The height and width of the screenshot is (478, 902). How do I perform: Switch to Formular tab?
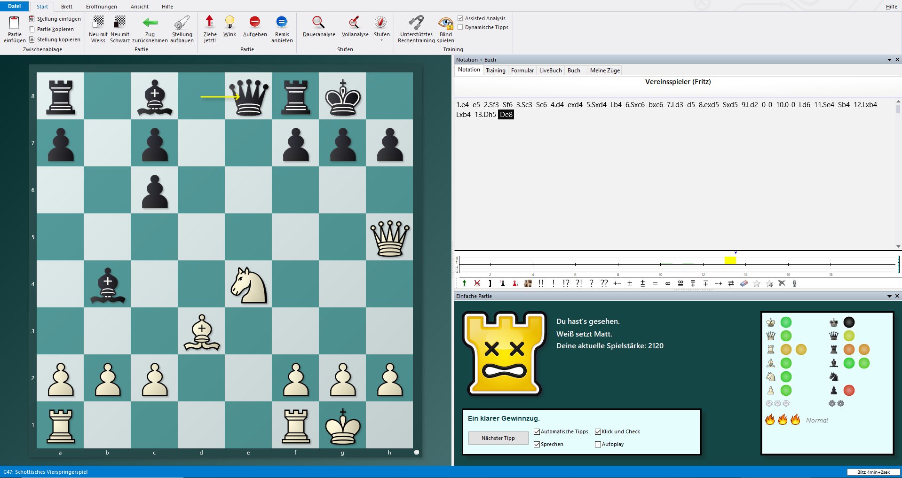click(x=522, y=71)
